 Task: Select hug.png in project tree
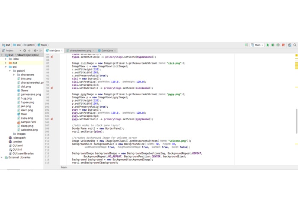pyautogui.click(x=24, y=98)
